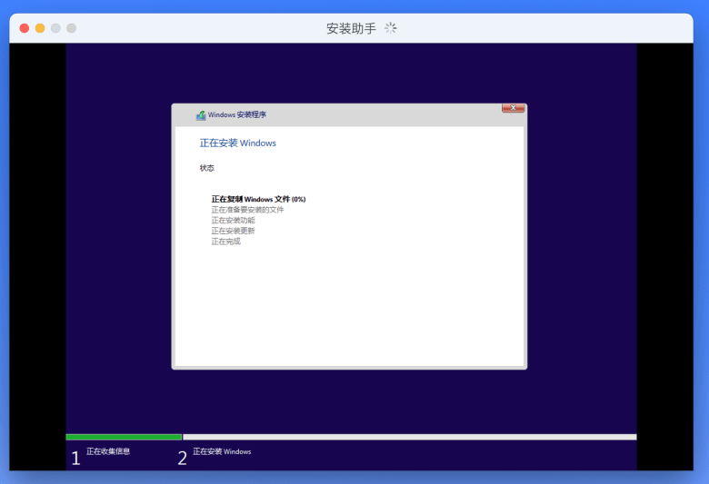
Task: Click the yellow minimize button of 安装助手 window
Action: coord(40,28)
